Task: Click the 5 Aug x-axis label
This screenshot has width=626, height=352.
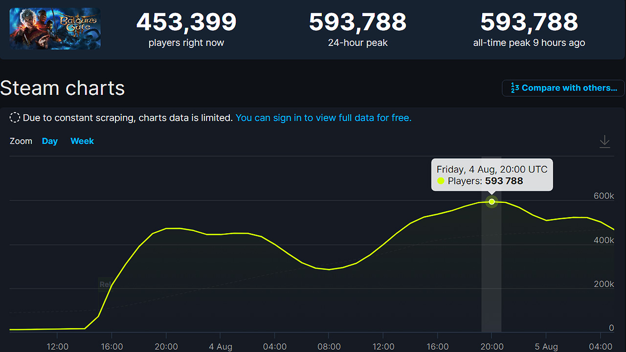Action: [546, 346]
